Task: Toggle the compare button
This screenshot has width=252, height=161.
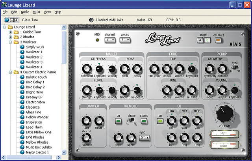Action: (218, 40)
